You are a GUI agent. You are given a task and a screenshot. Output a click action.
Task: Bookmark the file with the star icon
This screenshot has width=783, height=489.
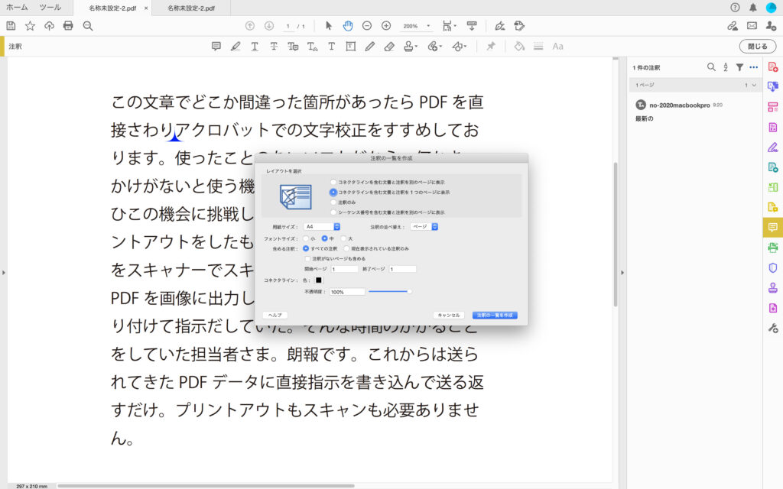[x=30, y=26]
